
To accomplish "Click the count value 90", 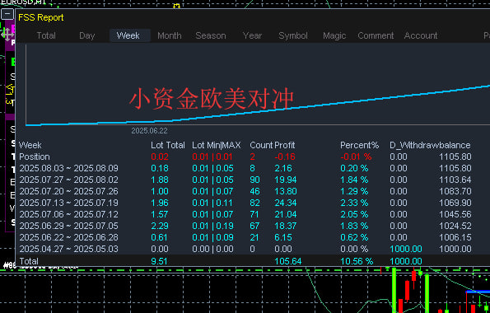I will (254, 180).
